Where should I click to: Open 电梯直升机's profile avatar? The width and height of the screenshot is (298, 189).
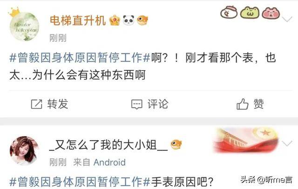[24, 26]
